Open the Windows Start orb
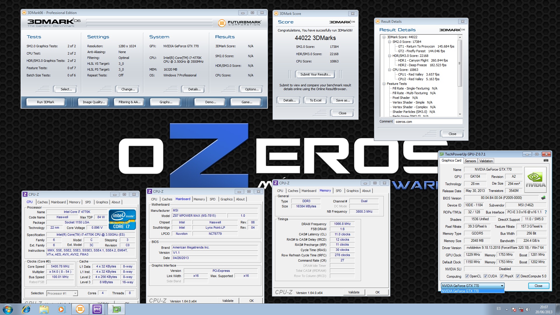 [8, 309]
